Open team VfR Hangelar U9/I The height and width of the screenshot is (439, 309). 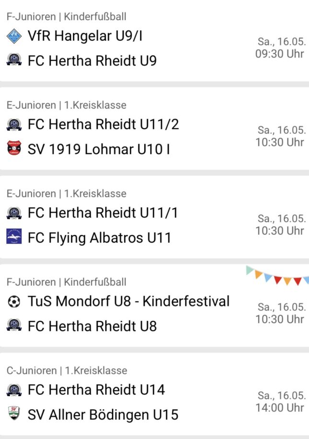click(85, 36)
